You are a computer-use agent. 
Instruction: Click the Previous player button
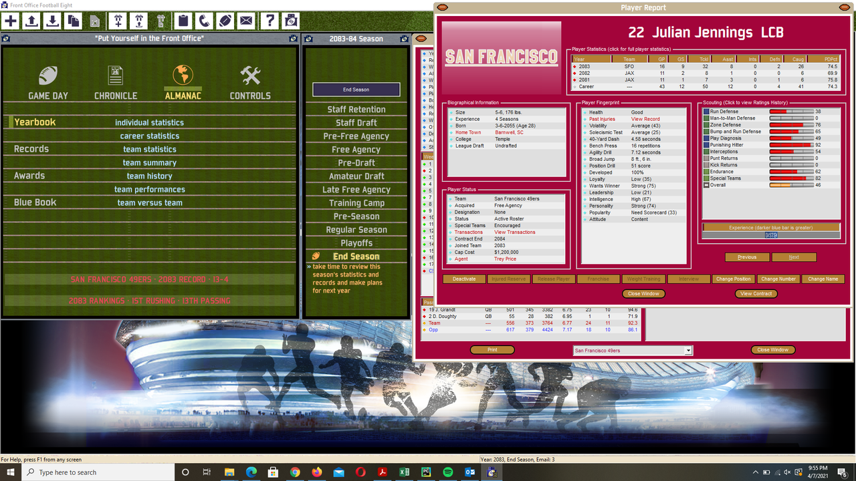747,257
